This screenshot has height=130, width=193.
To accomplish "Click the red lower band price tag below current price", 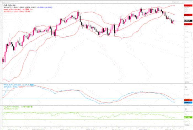I will tap(188, 24).
